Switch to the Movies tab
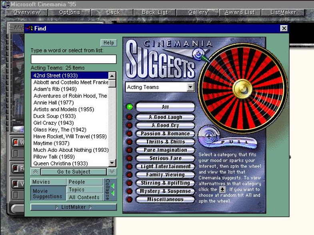Image resolution: width=314 pixels, height=235 pixels. point(48,182)
